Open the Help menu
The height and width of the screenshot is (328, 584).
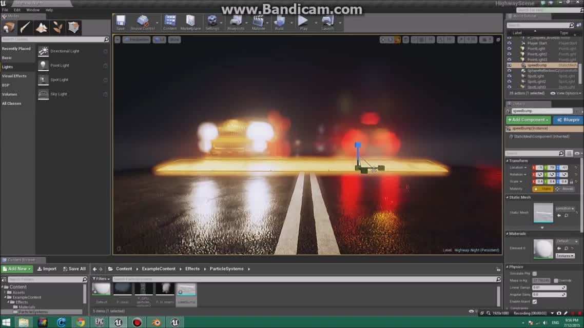[x=49, y=10]
